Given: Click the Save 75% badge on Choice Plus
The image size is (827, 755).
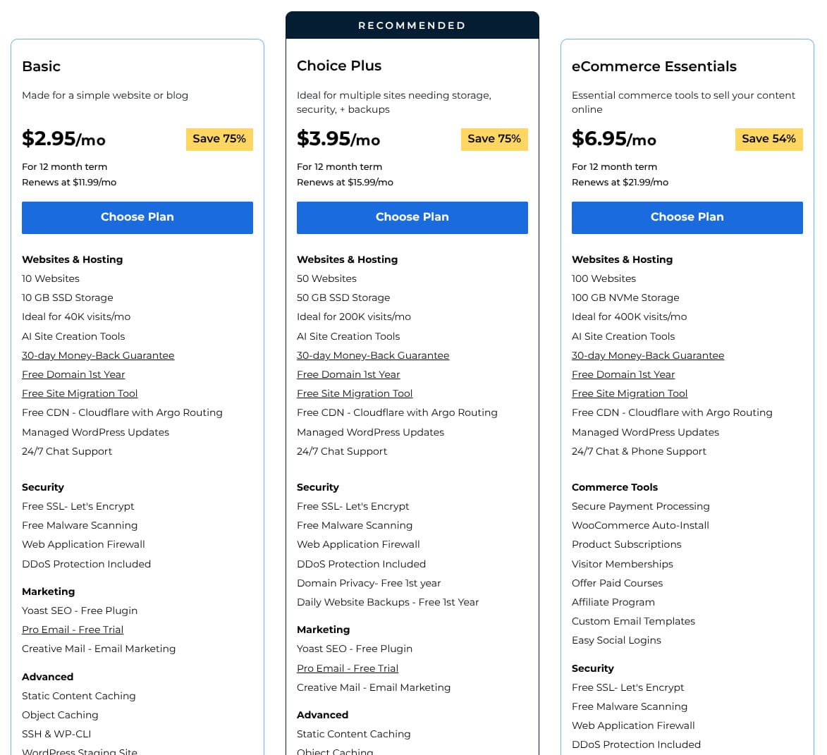Looking at the screenshot, I should click(494, 139).
